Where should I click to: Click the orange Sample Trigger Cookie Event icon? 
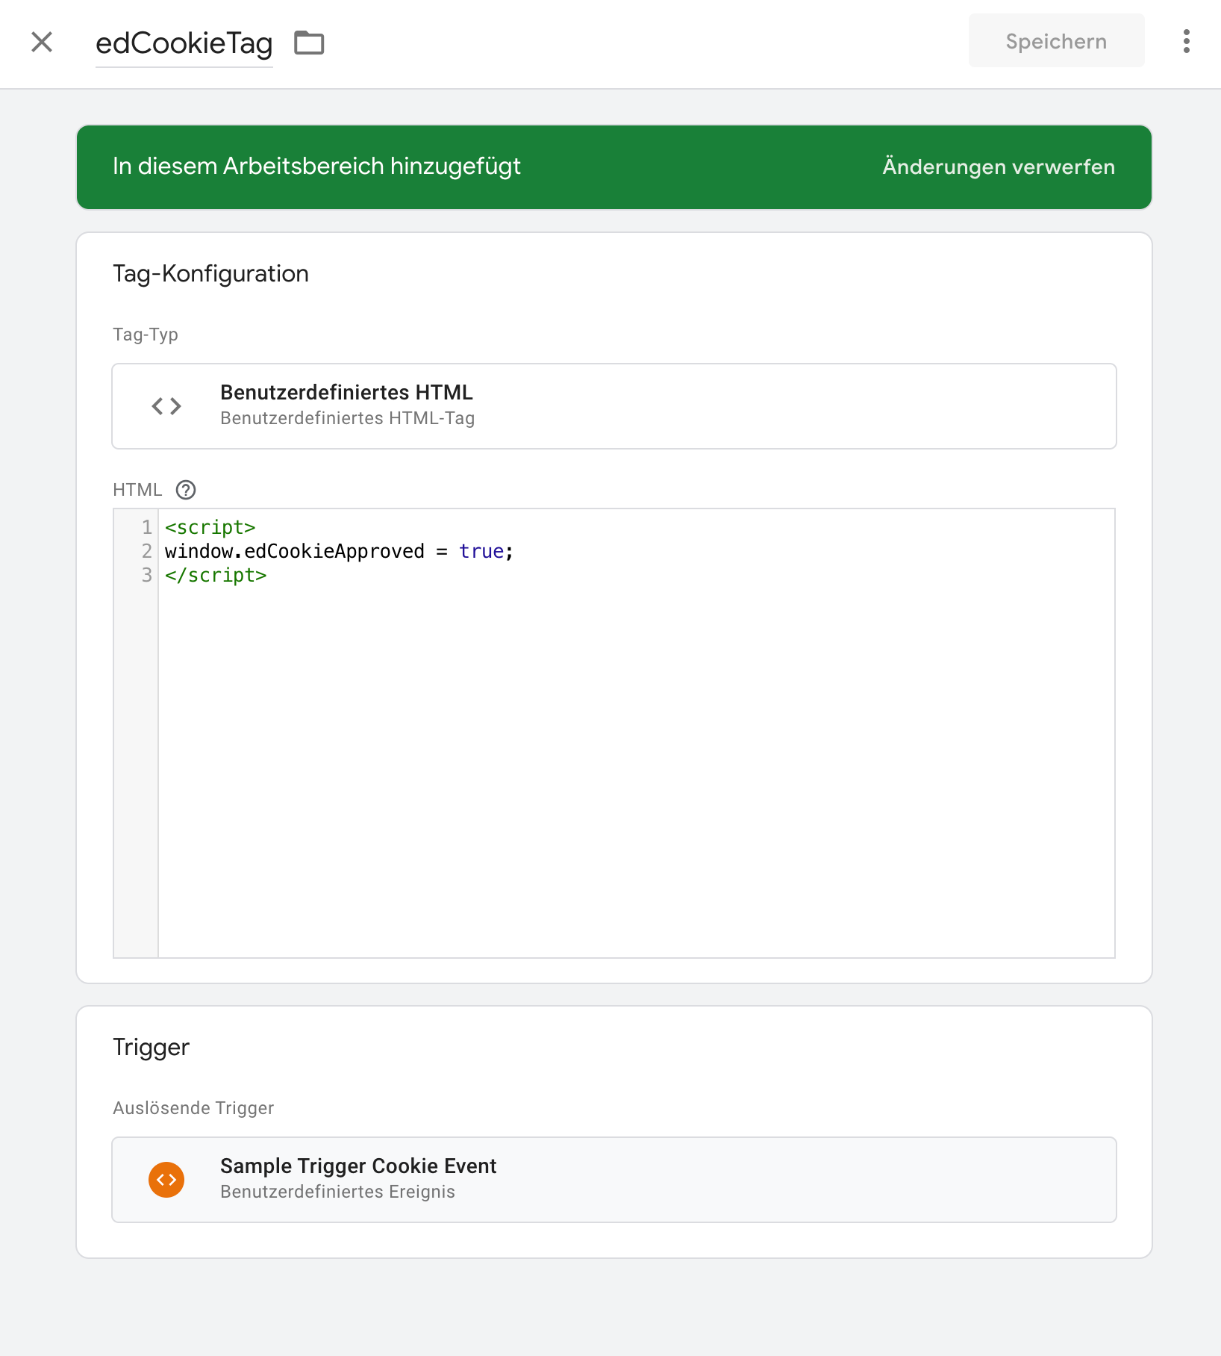coord(166,1180)
